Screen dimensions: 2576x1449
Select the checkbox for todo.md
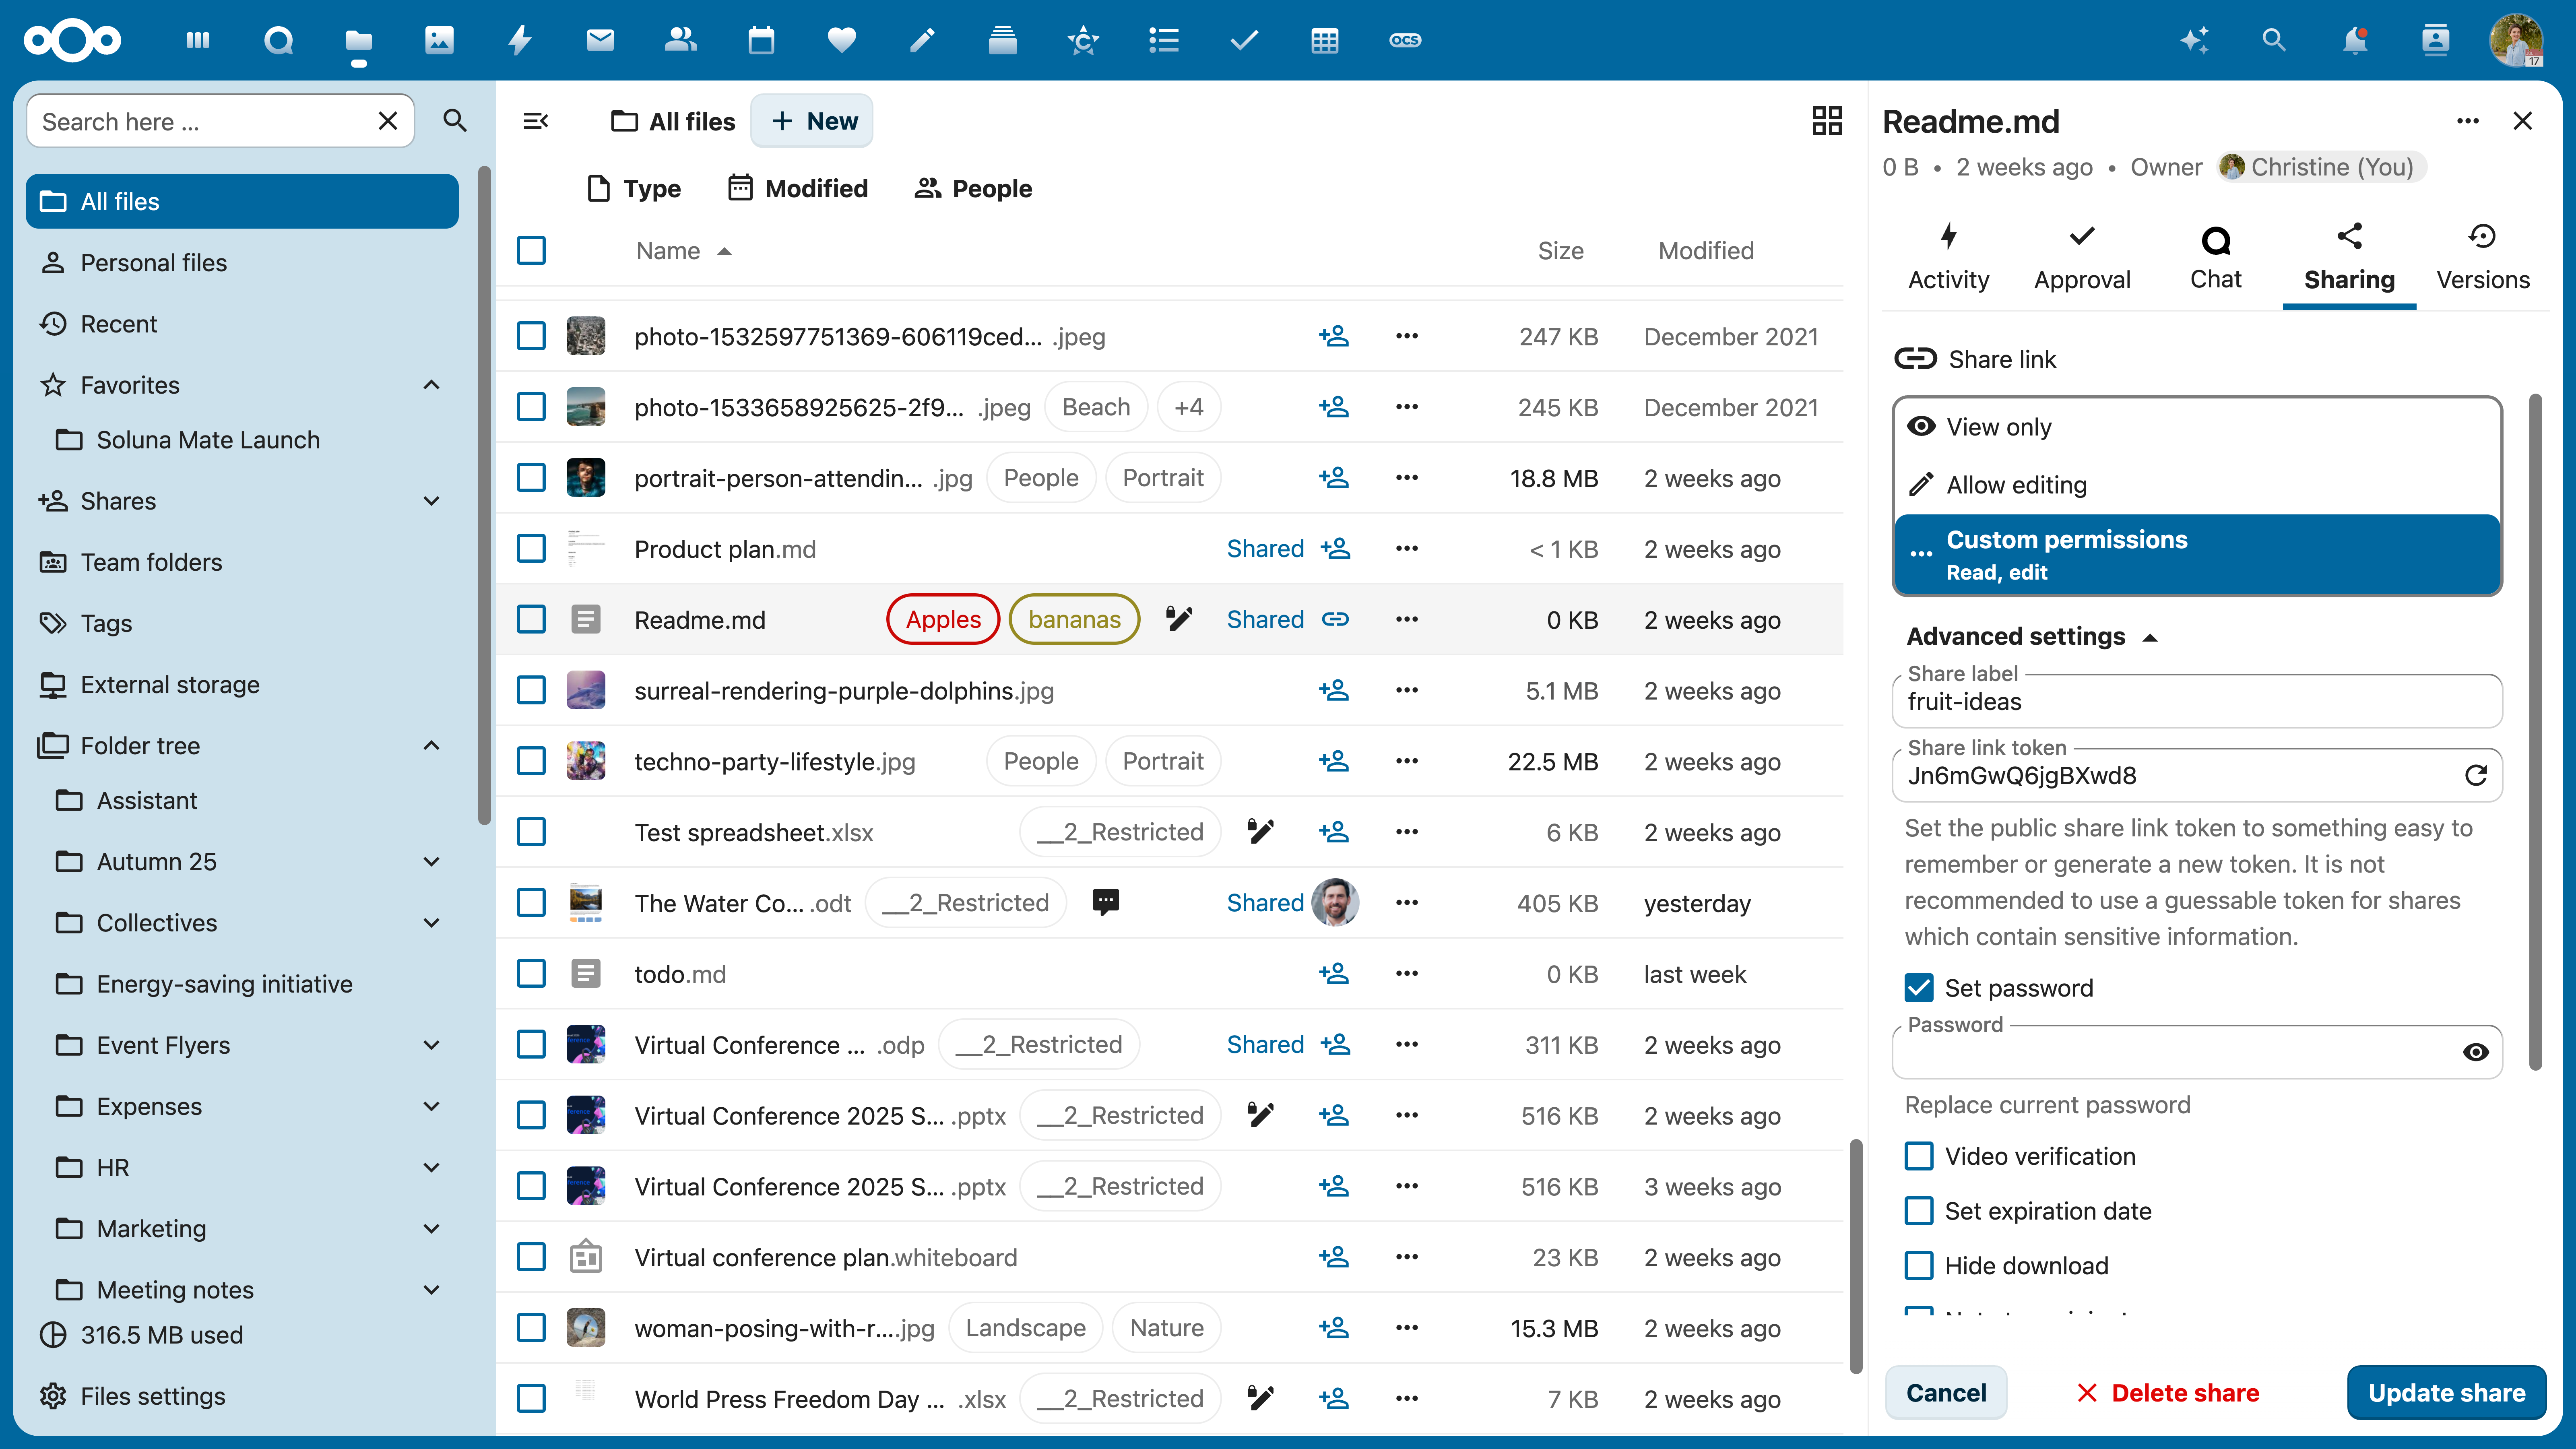pos(531,973)
